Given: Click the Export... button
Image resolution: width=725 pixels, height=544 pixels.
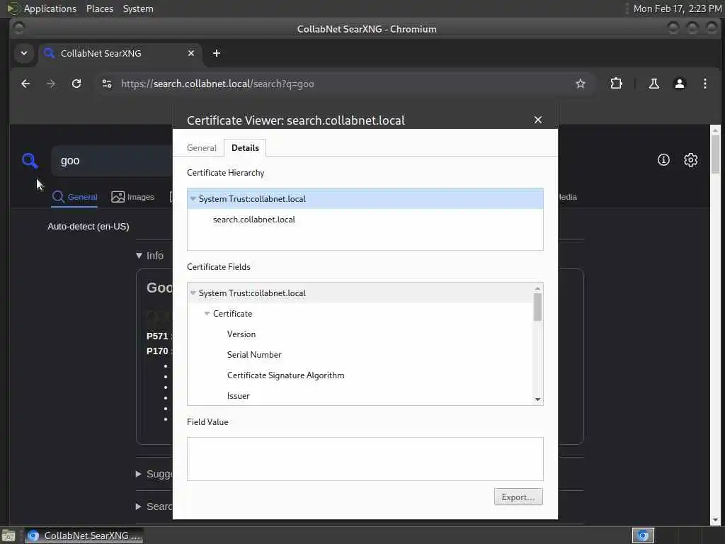Looking at the screenshot, I should (518, 497).
